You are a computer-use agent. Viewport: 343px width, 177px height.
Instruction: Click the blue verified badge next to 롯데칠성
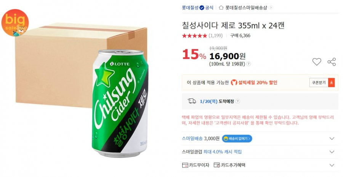pyautogui.click(x=202, y=8)
